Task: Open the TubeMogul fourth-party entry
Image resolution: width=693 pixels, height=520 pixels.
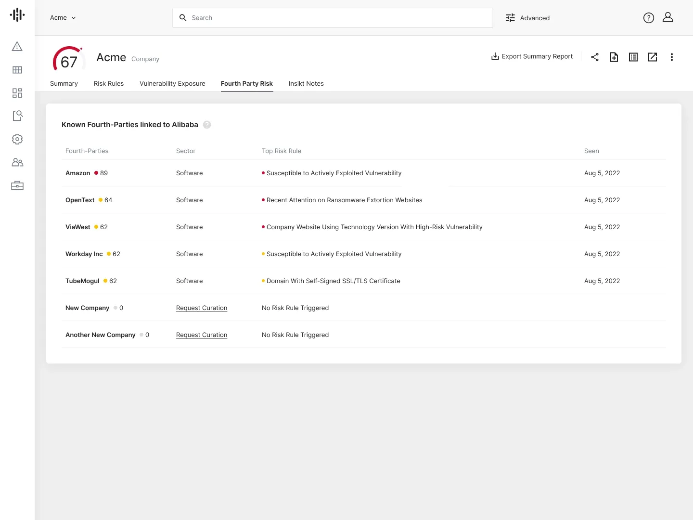Action: point(82,281)
